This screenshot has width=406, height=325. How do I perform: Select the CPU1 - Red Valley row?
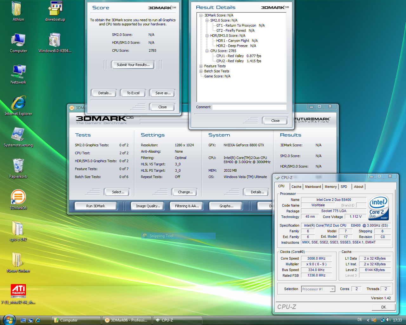(x=239, y=56)
